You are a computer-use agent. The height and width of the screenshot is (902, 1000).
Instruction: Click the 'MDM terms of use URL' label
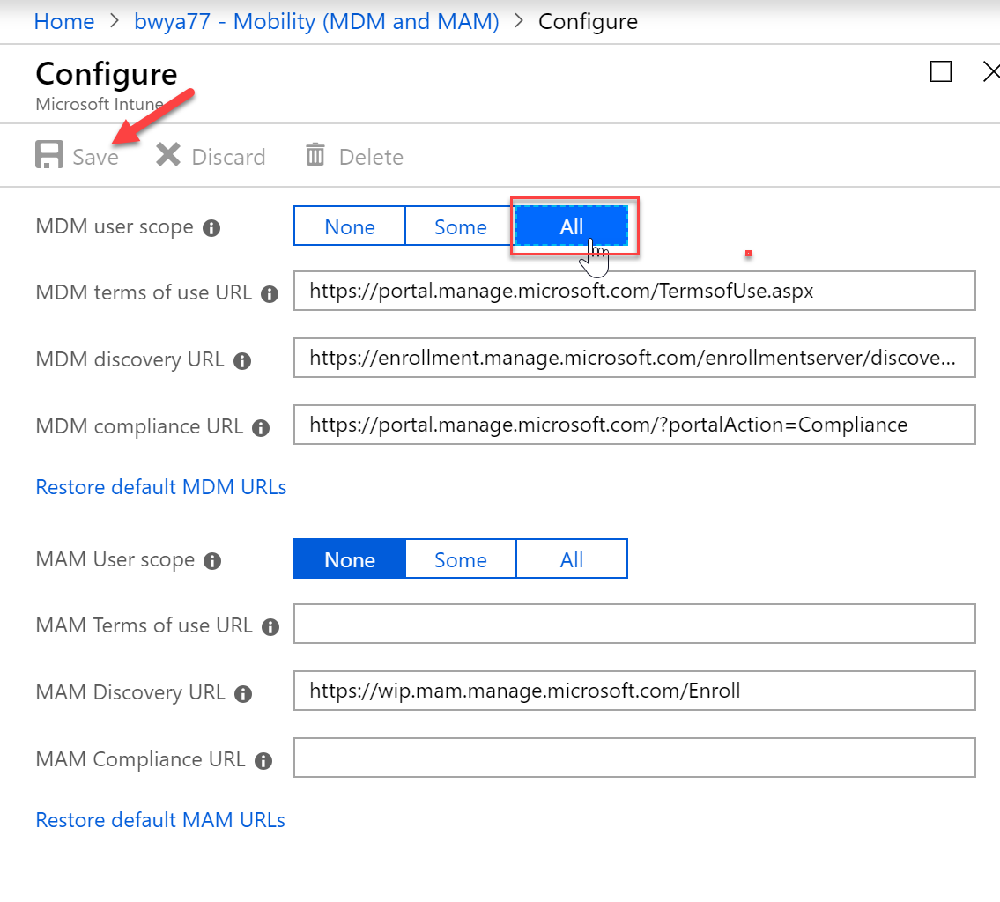click(144, 292)
